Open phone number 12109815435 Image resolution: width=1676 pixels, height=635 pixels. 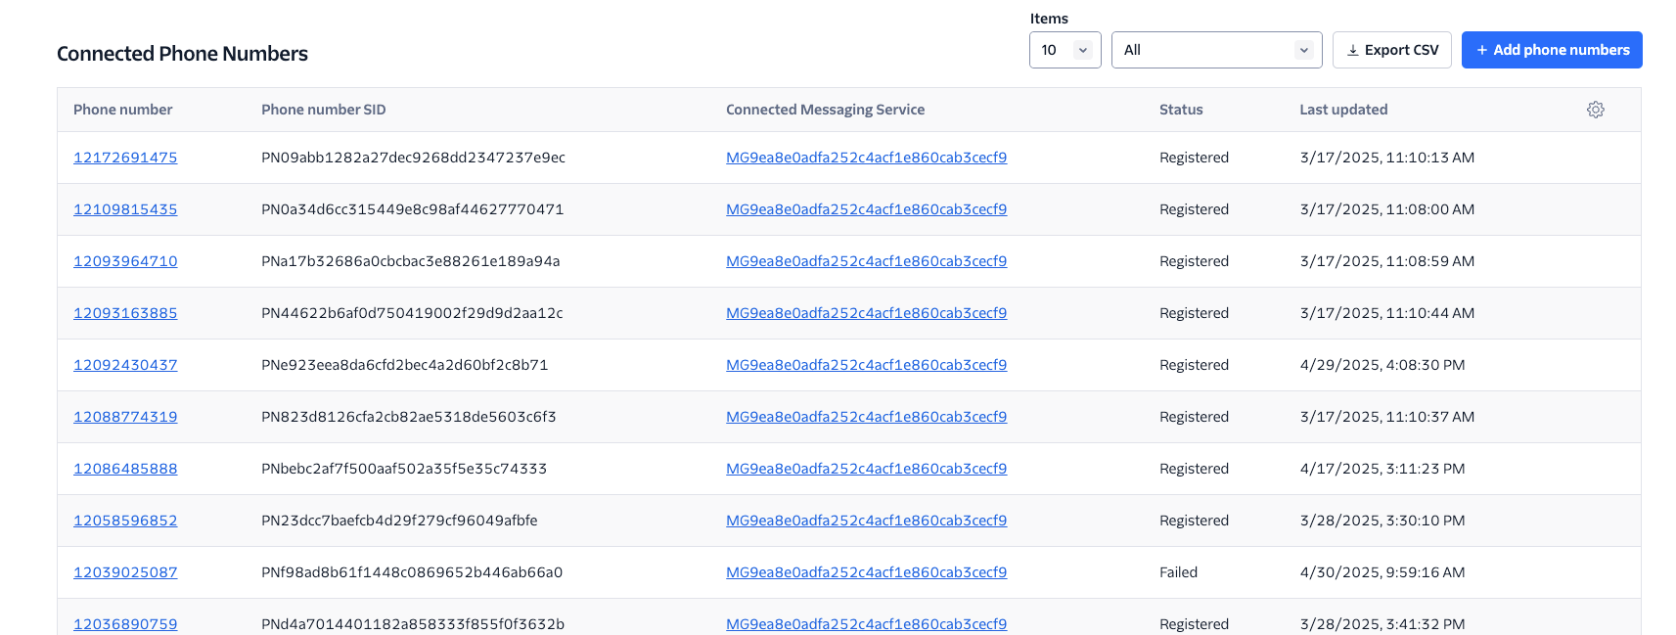pos(125,209)
